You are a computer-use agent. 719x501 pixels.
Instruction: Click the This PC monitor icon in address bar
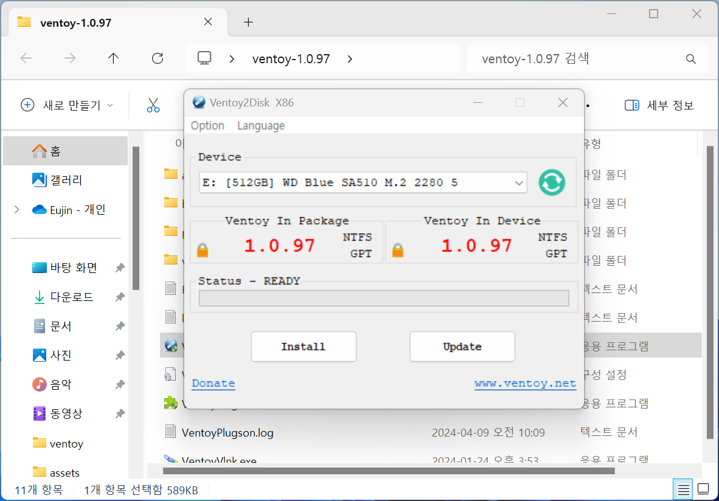204,58
